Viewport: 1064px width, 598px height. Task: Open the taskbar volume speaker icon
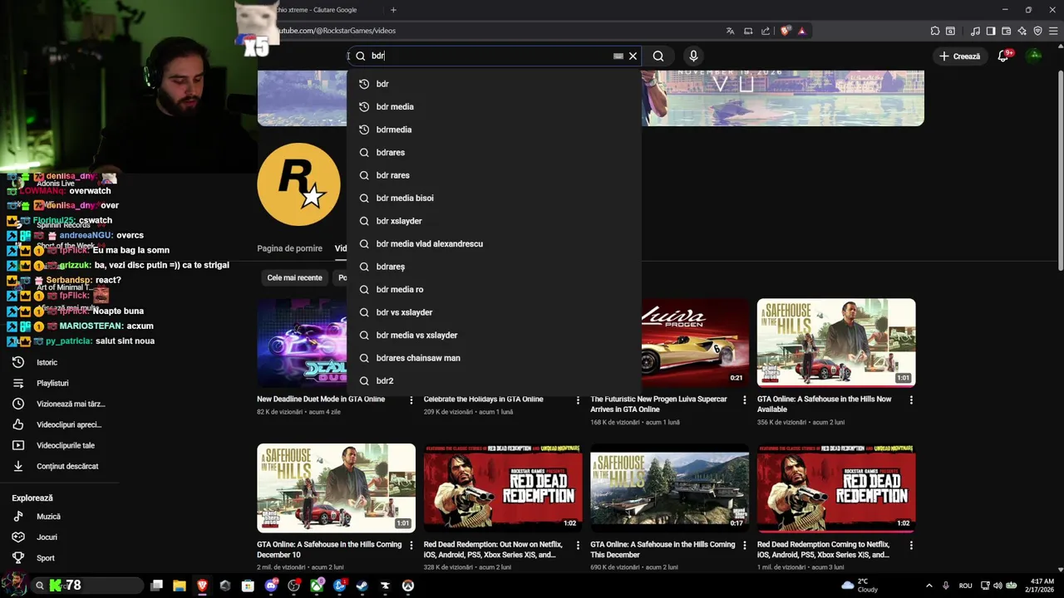(997, 586)
